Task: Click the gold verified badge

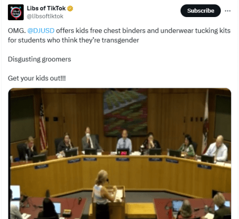Action: [70, 9]
